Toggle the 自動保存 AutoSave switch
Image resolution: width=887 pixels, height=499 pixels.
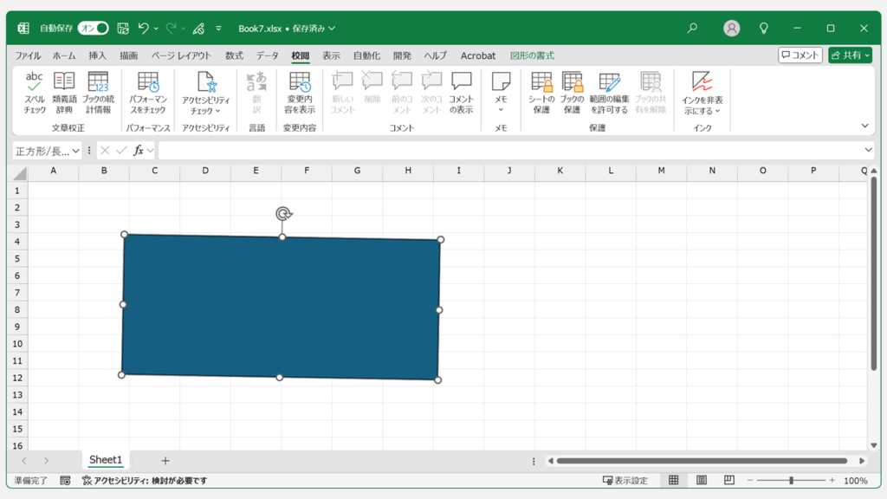pos(94,29)
